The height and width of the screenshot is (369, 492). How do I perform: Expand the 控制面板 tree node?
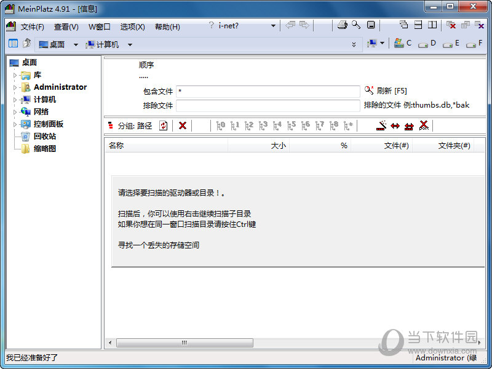point(15,124)
